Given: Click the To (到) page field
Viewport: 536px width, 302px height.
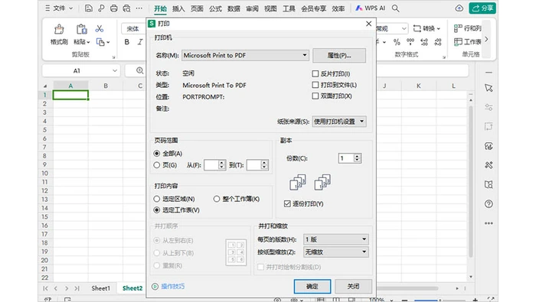Looking at the screenshot, I should (x=254, y=165).
